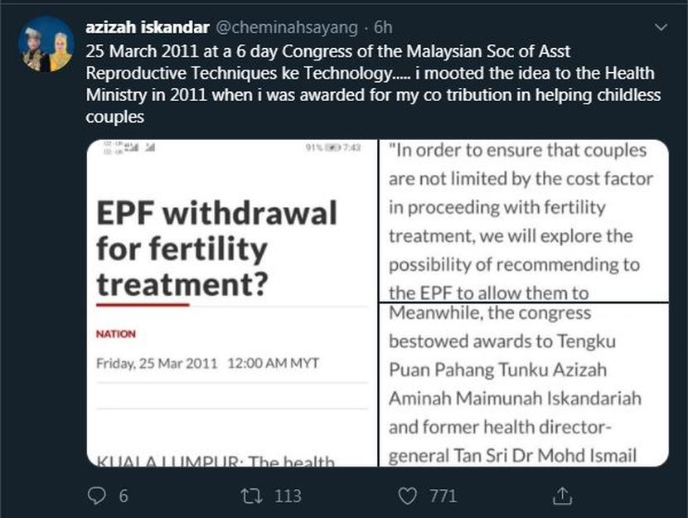Click the retweet arrows icon
Screen dimensions: 688x518
[252, 496]
